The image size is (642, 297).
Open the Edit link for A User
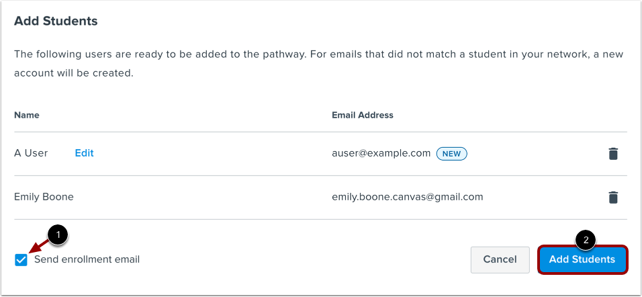(x=84, y=153)
